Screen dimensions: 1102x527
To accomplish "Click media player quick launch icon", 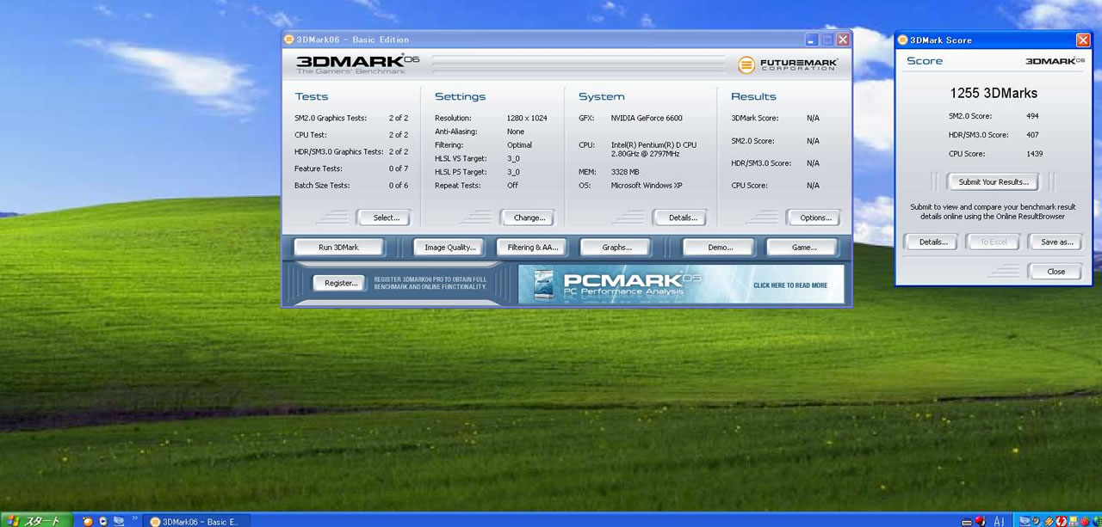I will (103, 521).
